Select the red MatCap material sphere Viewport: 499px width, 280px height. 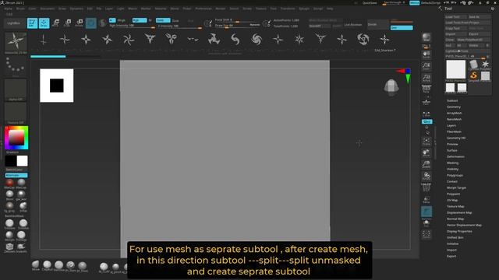pos(9,183)
